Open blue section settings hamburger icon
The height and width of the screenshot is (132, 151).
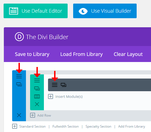tap(19, 76)
